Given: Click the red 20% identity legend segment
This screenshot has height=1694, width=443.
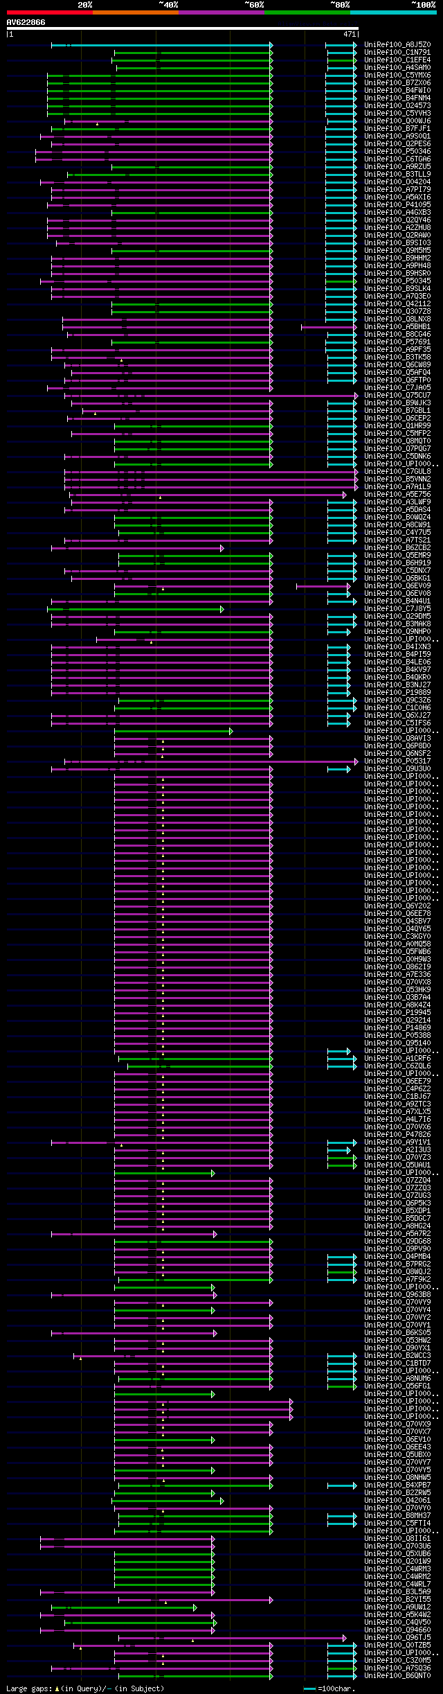Looking at the screenshot, I should coord(49,12).
